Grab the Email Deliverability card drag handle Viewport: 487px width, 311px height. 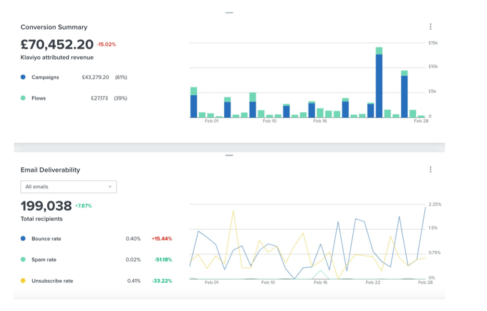(229, 156)
